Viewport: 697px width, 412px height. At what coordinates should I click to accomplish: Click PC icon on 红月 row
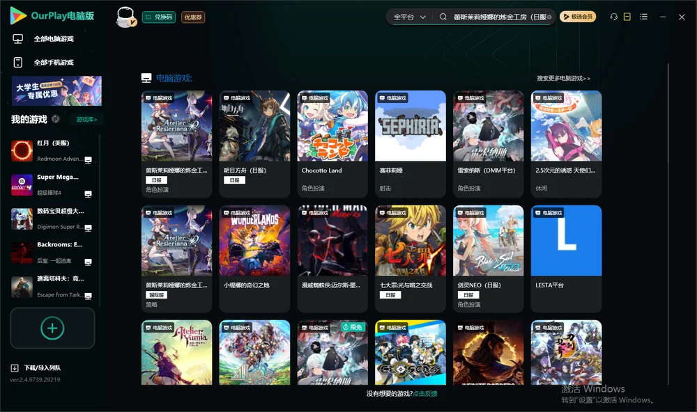coord(88,160)
